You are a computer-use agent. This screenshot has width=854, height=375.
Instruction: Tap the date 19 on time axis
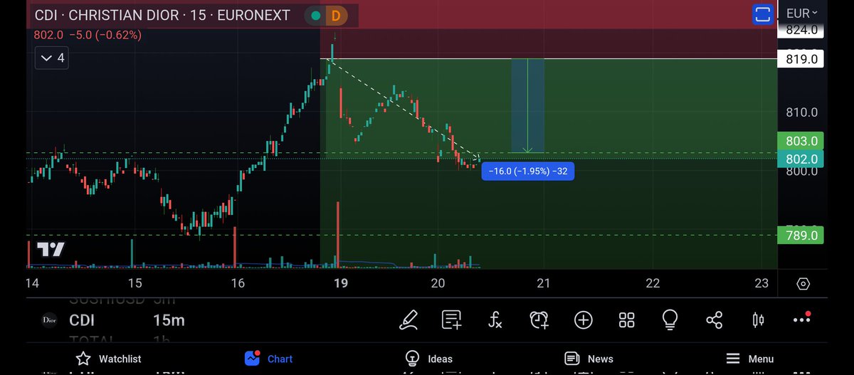(x=340, y=283)
